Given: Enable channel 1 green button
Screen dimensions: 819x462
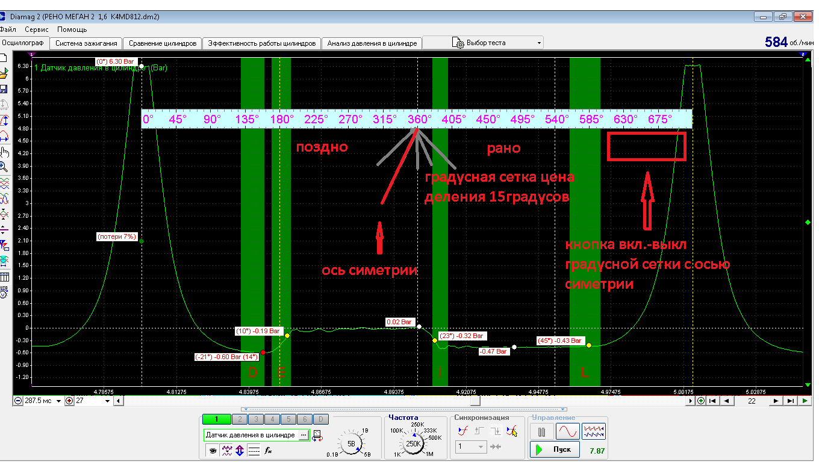Looking at the screenshot, I should pyautogui.click(x=216, y=419).
